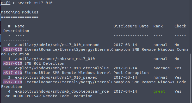Click module auxiliary/scanner/smb/smb_ms17_010

pos(55,59)
